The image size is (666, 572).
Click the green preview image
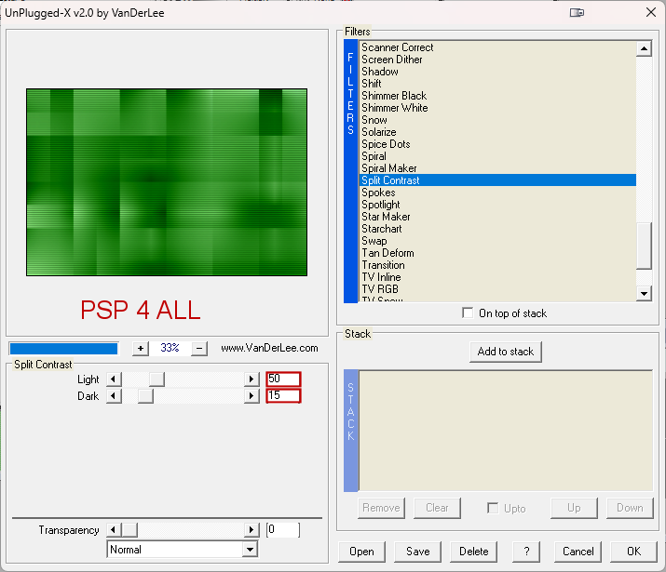coord(167,182)
